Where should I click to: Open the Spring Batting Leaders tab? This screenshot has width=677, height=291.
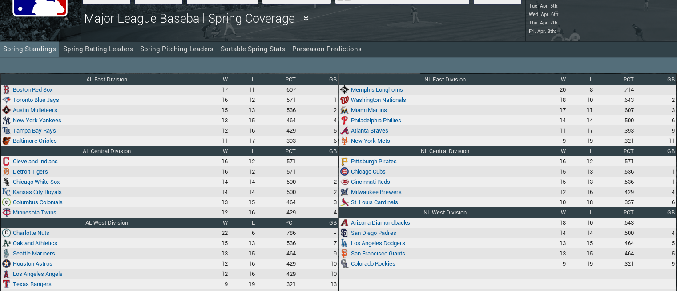click(x=98, y=49)
